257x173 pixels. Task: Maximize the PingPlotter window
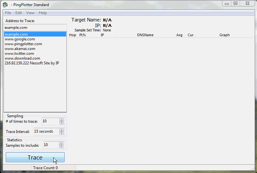[235, 4]
